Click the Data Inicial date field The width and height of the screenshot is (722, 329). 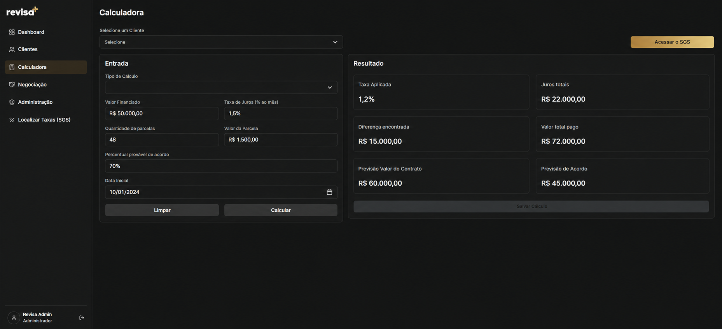pyautogui.click(x=221, y=192)
